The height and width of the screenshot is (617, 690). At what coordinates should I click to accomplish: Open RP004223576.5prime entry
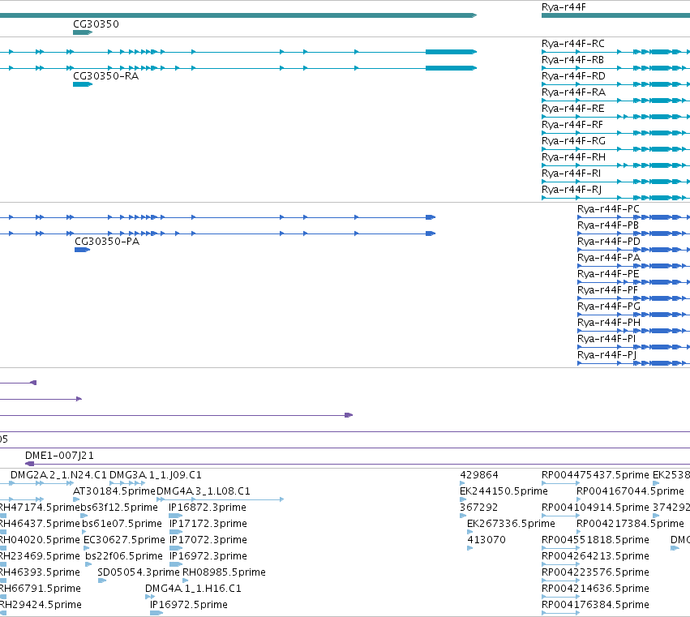click(x=595, y=572)
